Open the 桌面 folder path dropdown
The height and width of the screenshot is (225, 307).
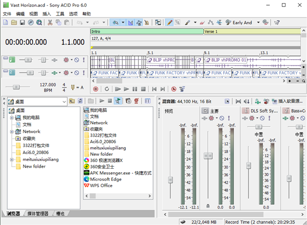click(x=63, y=101)
